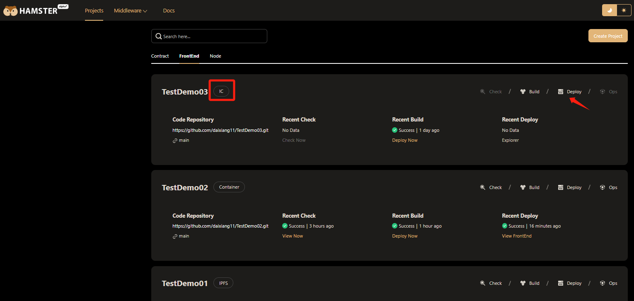
Task: Click TestDemo02 Ops text label
Action: click(x=613, y=187)
